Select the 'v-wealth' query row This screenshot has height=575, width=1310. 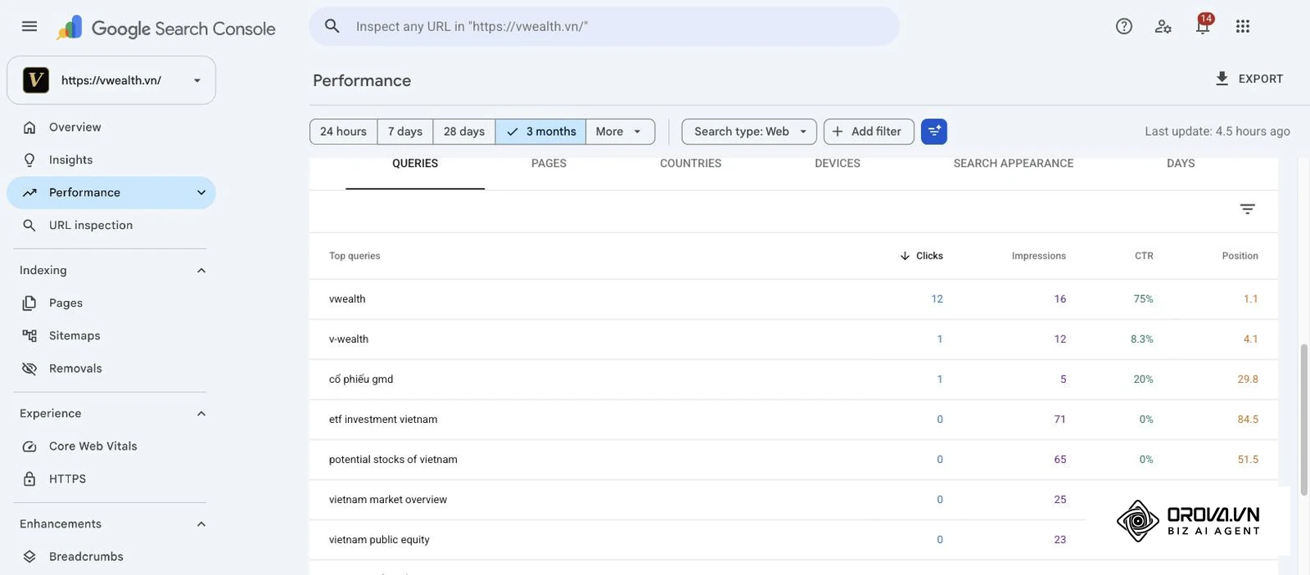[793, 339]
